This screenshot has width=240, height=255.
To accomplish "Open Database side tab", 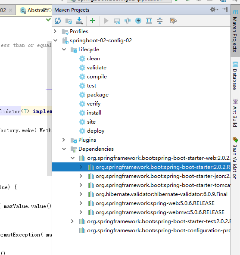I will (x=235, y=76).
